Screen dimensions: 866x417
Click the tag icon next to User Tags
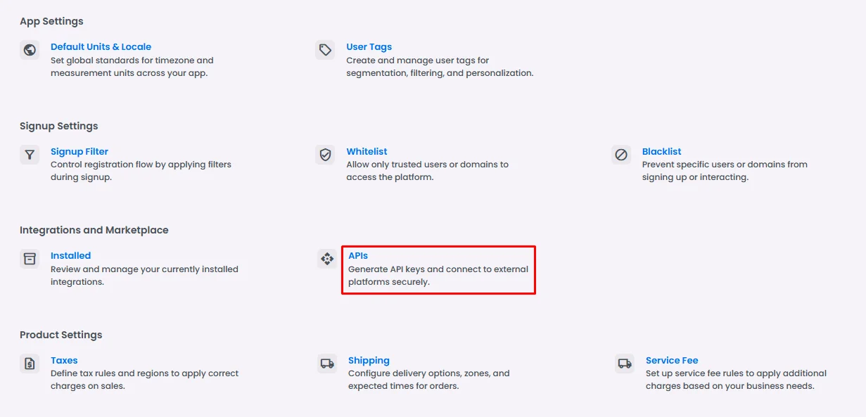[325, 50]
